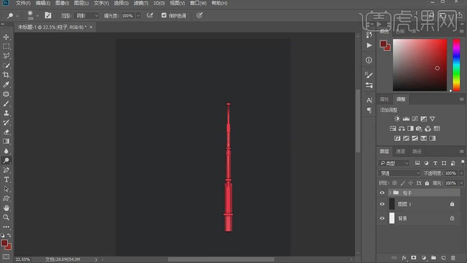Add a layer mask icon

point(414,258)
